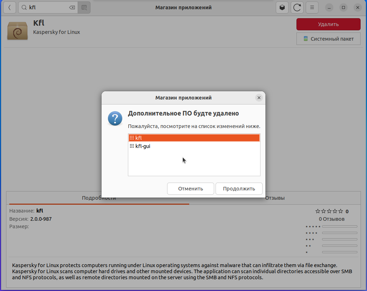Click the five-star rating icons
Screen dimensions: 367x291
coord(329,211)
